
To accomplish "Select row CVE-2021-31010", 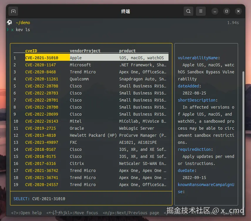I will pos(91,58).
